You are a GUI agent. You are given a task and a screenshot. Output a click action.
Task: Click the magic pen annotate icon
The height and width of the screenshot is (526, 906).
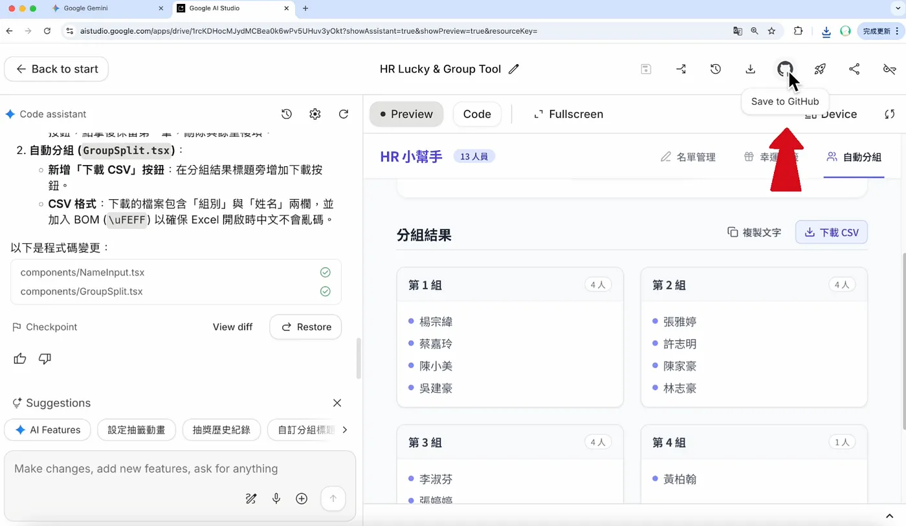251,499
